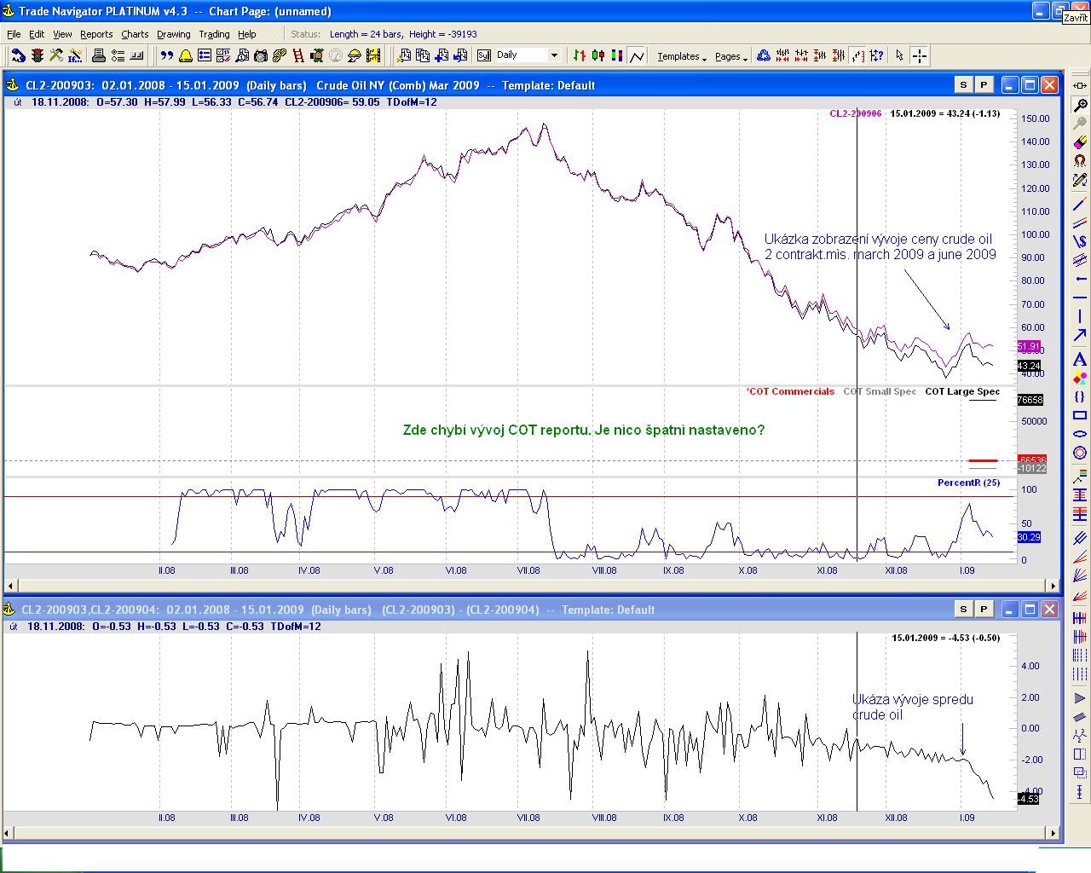Open the View menu
The image size is (1091, 873).
62,34
